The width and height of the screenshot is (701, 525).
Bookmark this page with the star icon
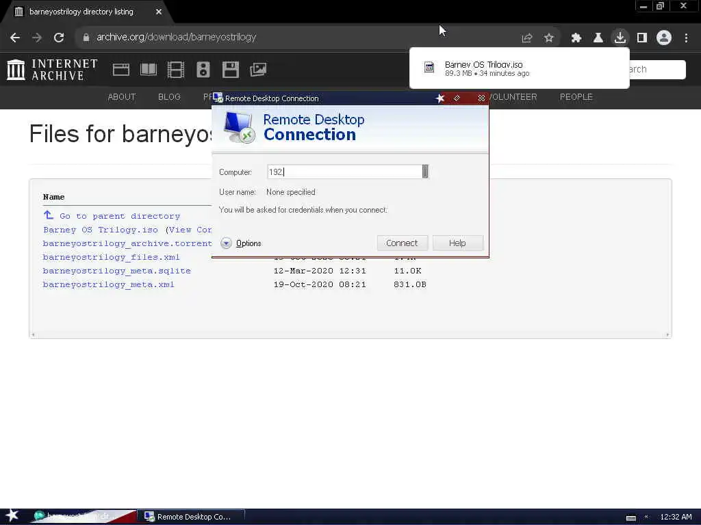[549, 38]
